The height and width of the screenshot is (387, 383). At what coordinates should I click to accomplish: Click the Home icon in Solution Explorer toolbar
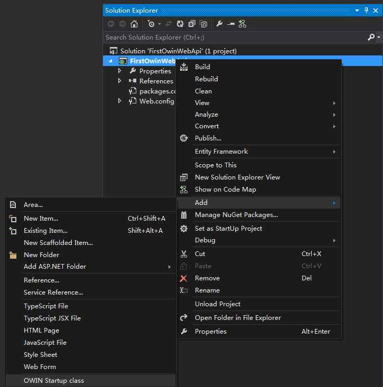click(134, 24)
